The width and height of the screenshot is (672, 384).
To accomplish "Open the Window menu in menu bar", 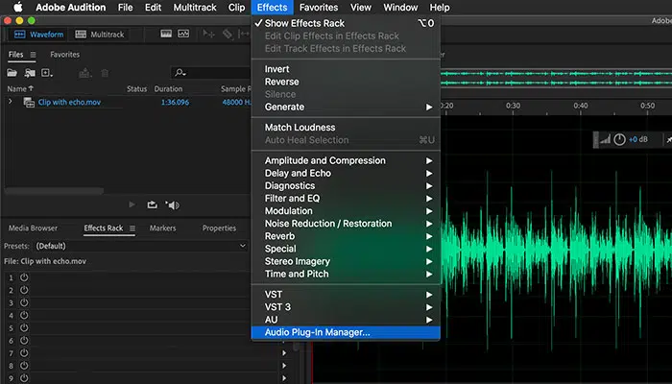I will point(400,8).
